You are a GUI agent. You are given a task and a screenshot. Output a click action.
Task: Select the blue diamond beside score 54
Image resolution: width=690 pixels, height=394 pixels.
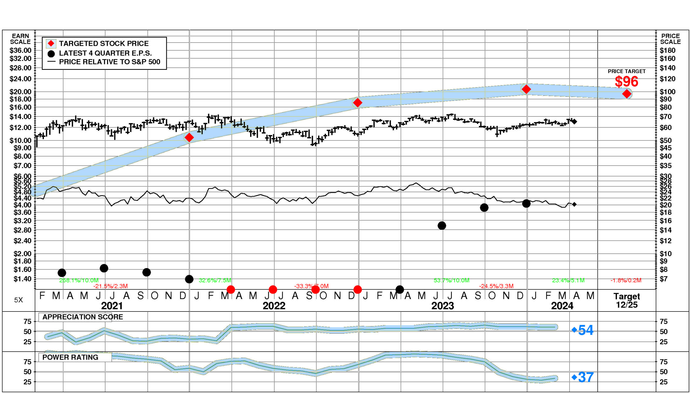click(x=574, y=330)
